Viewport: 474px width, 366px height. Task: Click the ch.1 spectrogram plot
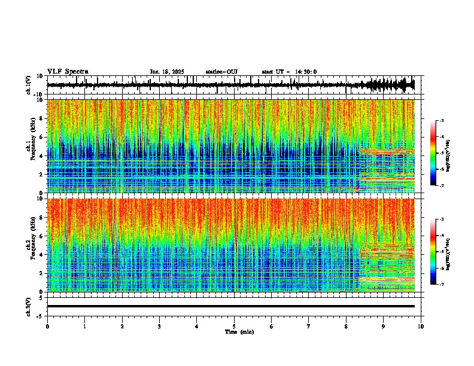coord(231,146)
